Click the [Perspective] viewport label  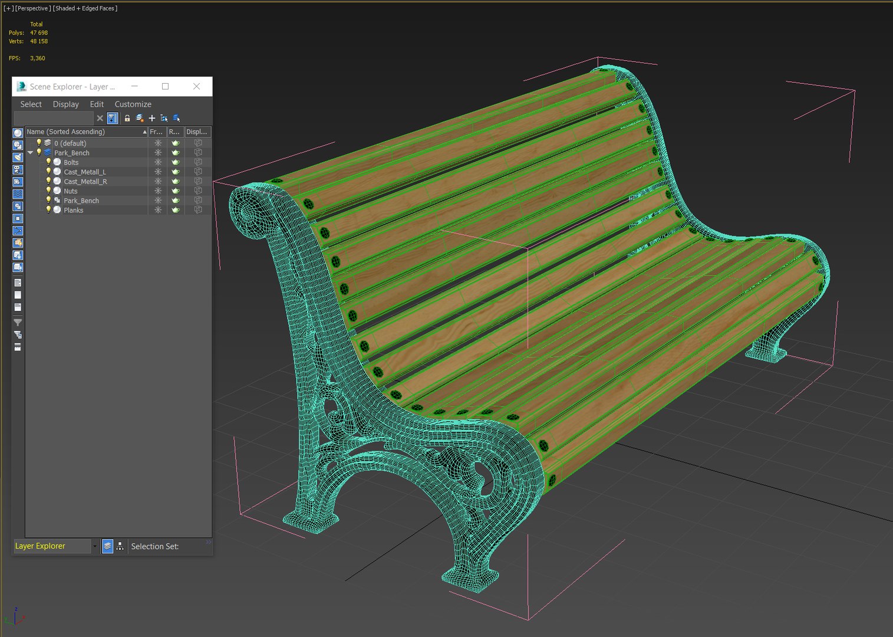coord(32,8)
